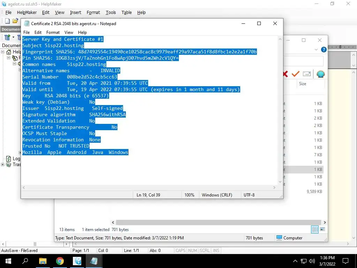Click Notepad vertical scrollbar up arrow
The height and width of the screenshot is (268, 357).
[280, 39]
